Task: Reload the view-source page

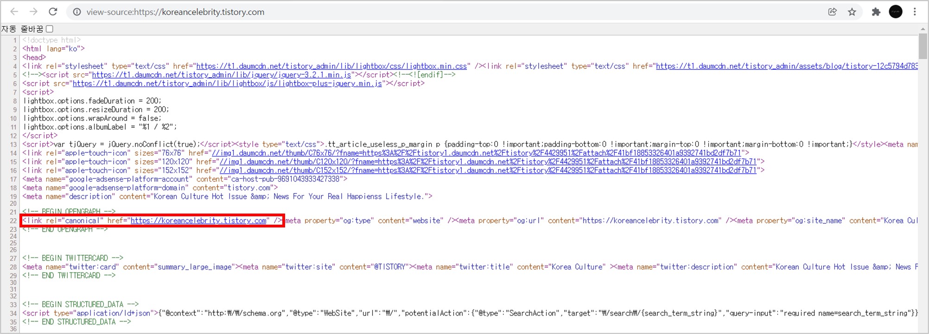Action: [x=53, y=12]
